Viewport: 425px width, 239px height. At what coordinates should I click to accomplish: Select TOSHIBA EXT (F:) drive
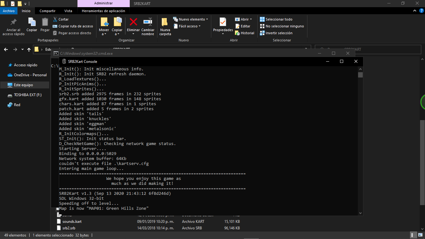[x=28, y=95]
